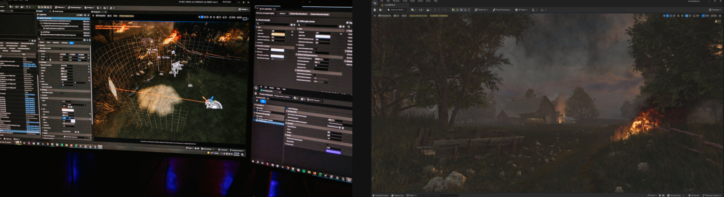Viewport: 724px width, 197px height.
Task: Open the Lit view mode dropdown in the right viewport
Action: pos(396,15)
